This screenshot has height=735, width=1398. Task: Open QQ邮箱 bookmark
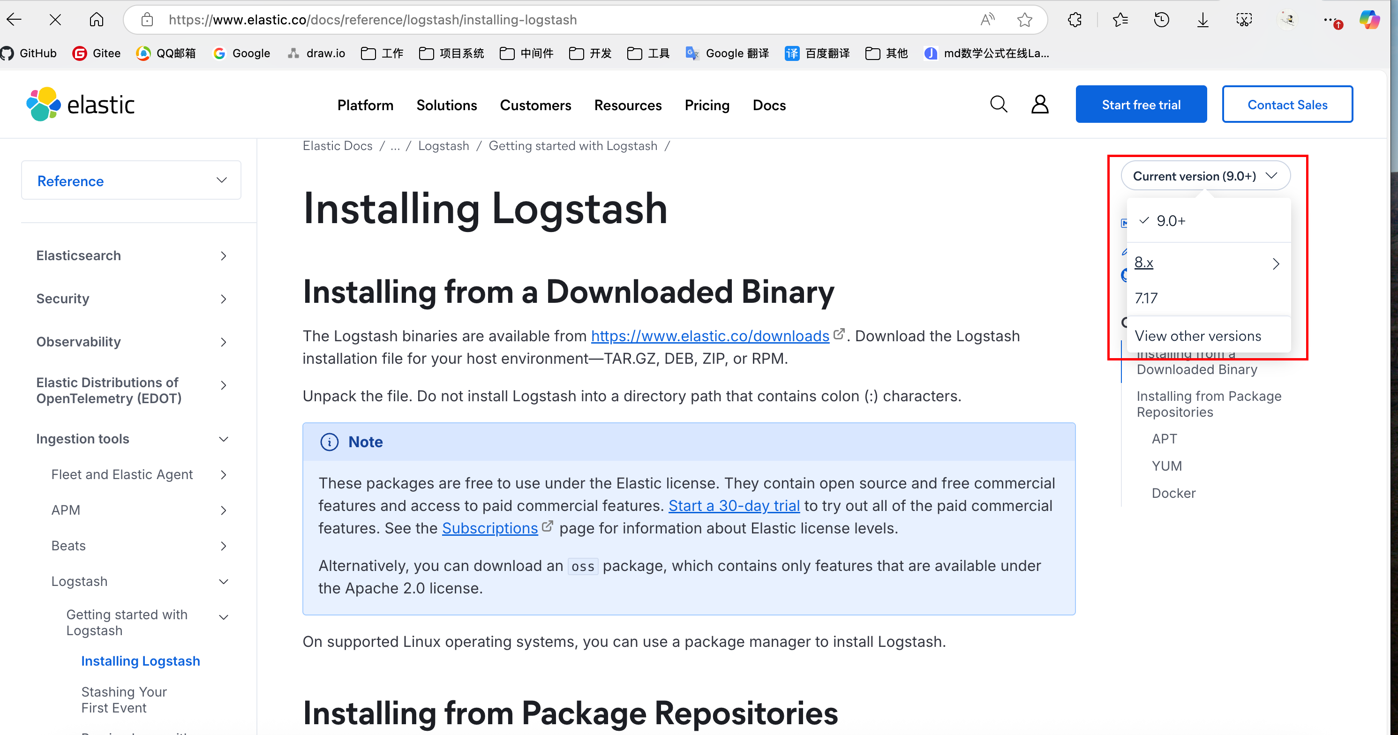[x=166, y=53]
